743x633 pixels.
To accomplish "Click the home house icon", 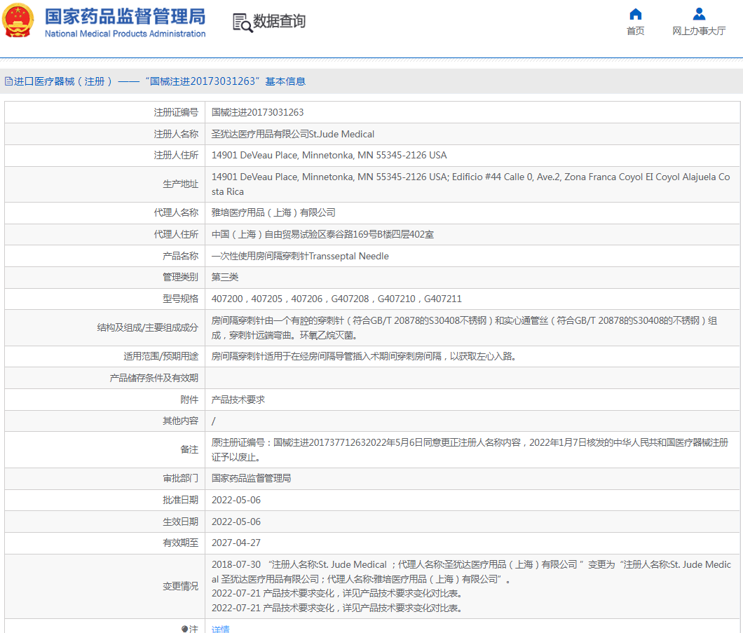I will (635, 14).
